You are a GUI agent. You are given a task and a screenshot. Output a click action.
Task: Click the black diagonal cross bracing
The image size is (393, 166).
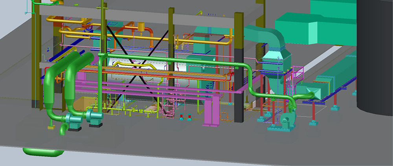[x=137, y=67]
